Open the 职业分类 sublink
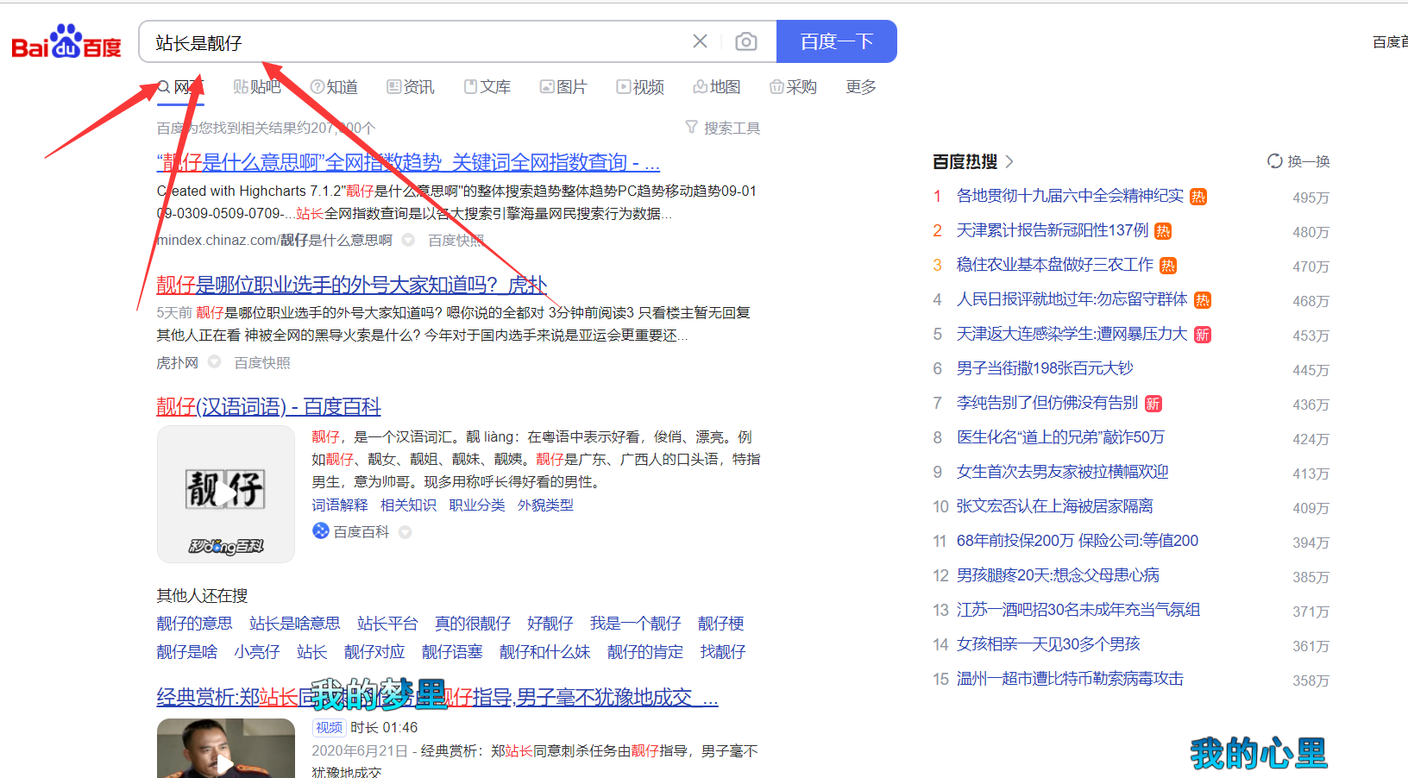The width and height of the screenshot is (1408, 778). click(477, 505)
